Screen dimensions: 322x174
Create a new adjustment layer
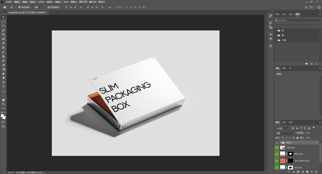pos(303,172)
